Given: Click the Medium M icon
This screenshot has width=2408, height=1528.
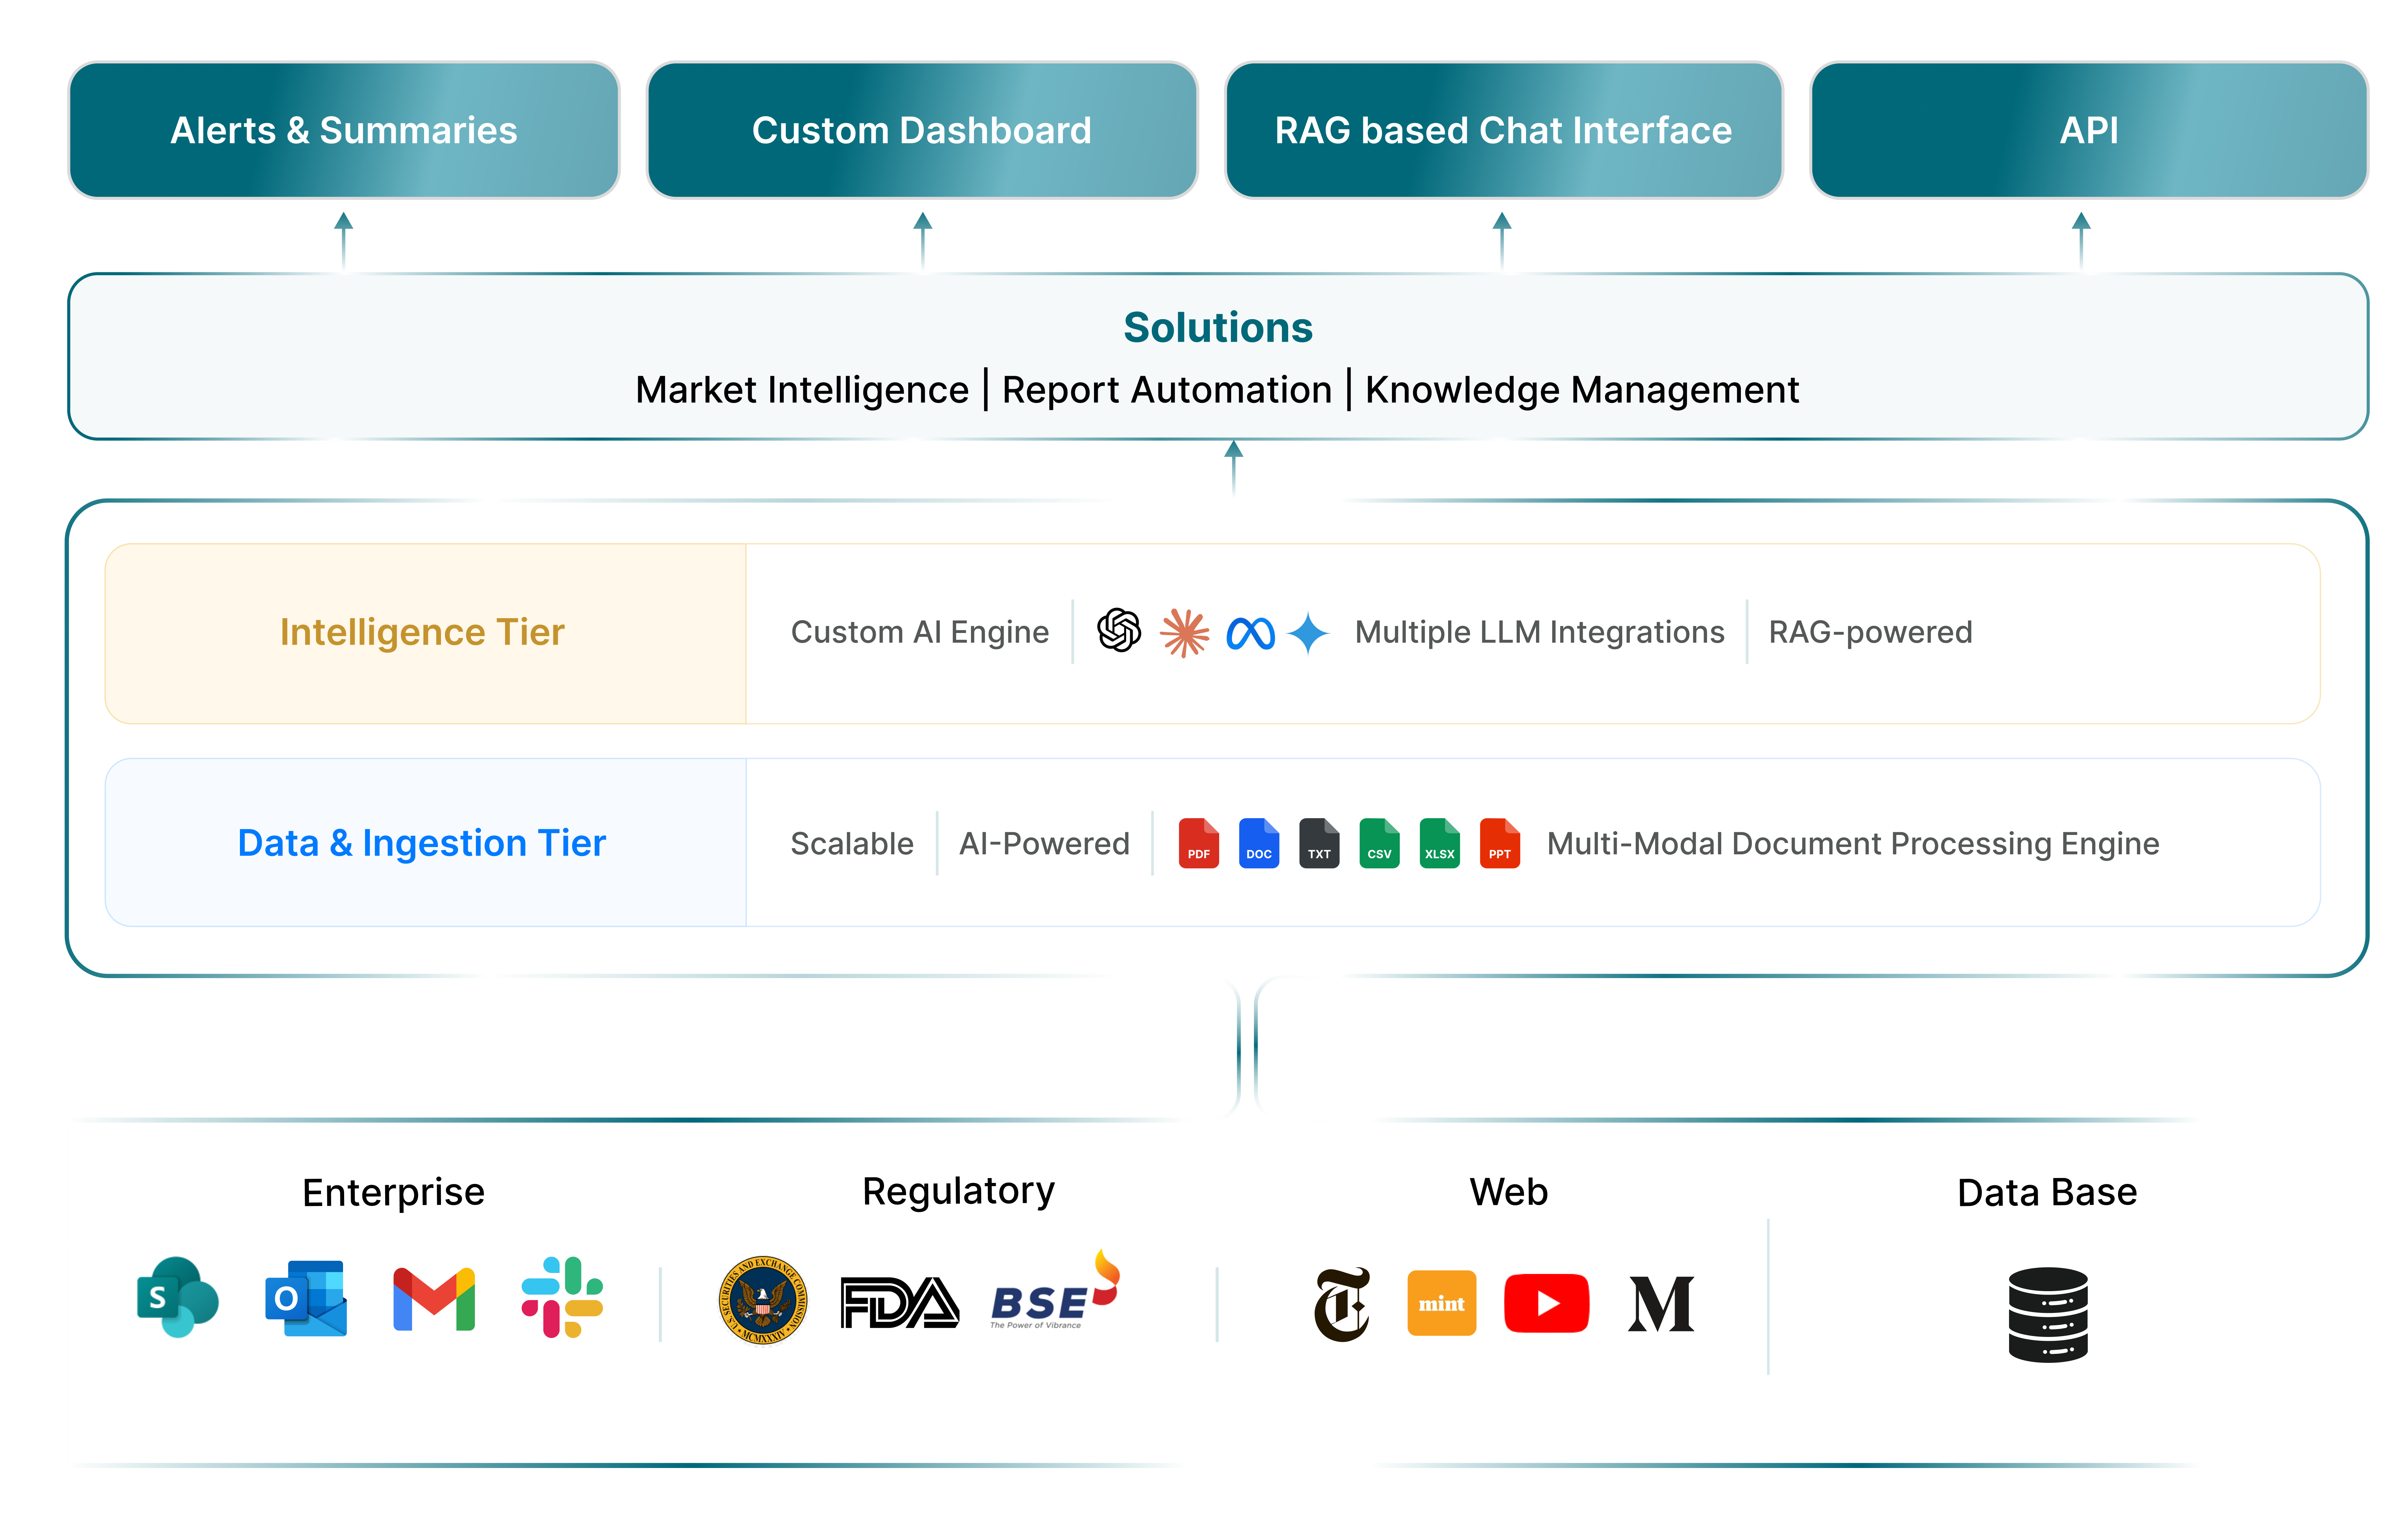Looking at the screenshot, I should 1660,1304.
